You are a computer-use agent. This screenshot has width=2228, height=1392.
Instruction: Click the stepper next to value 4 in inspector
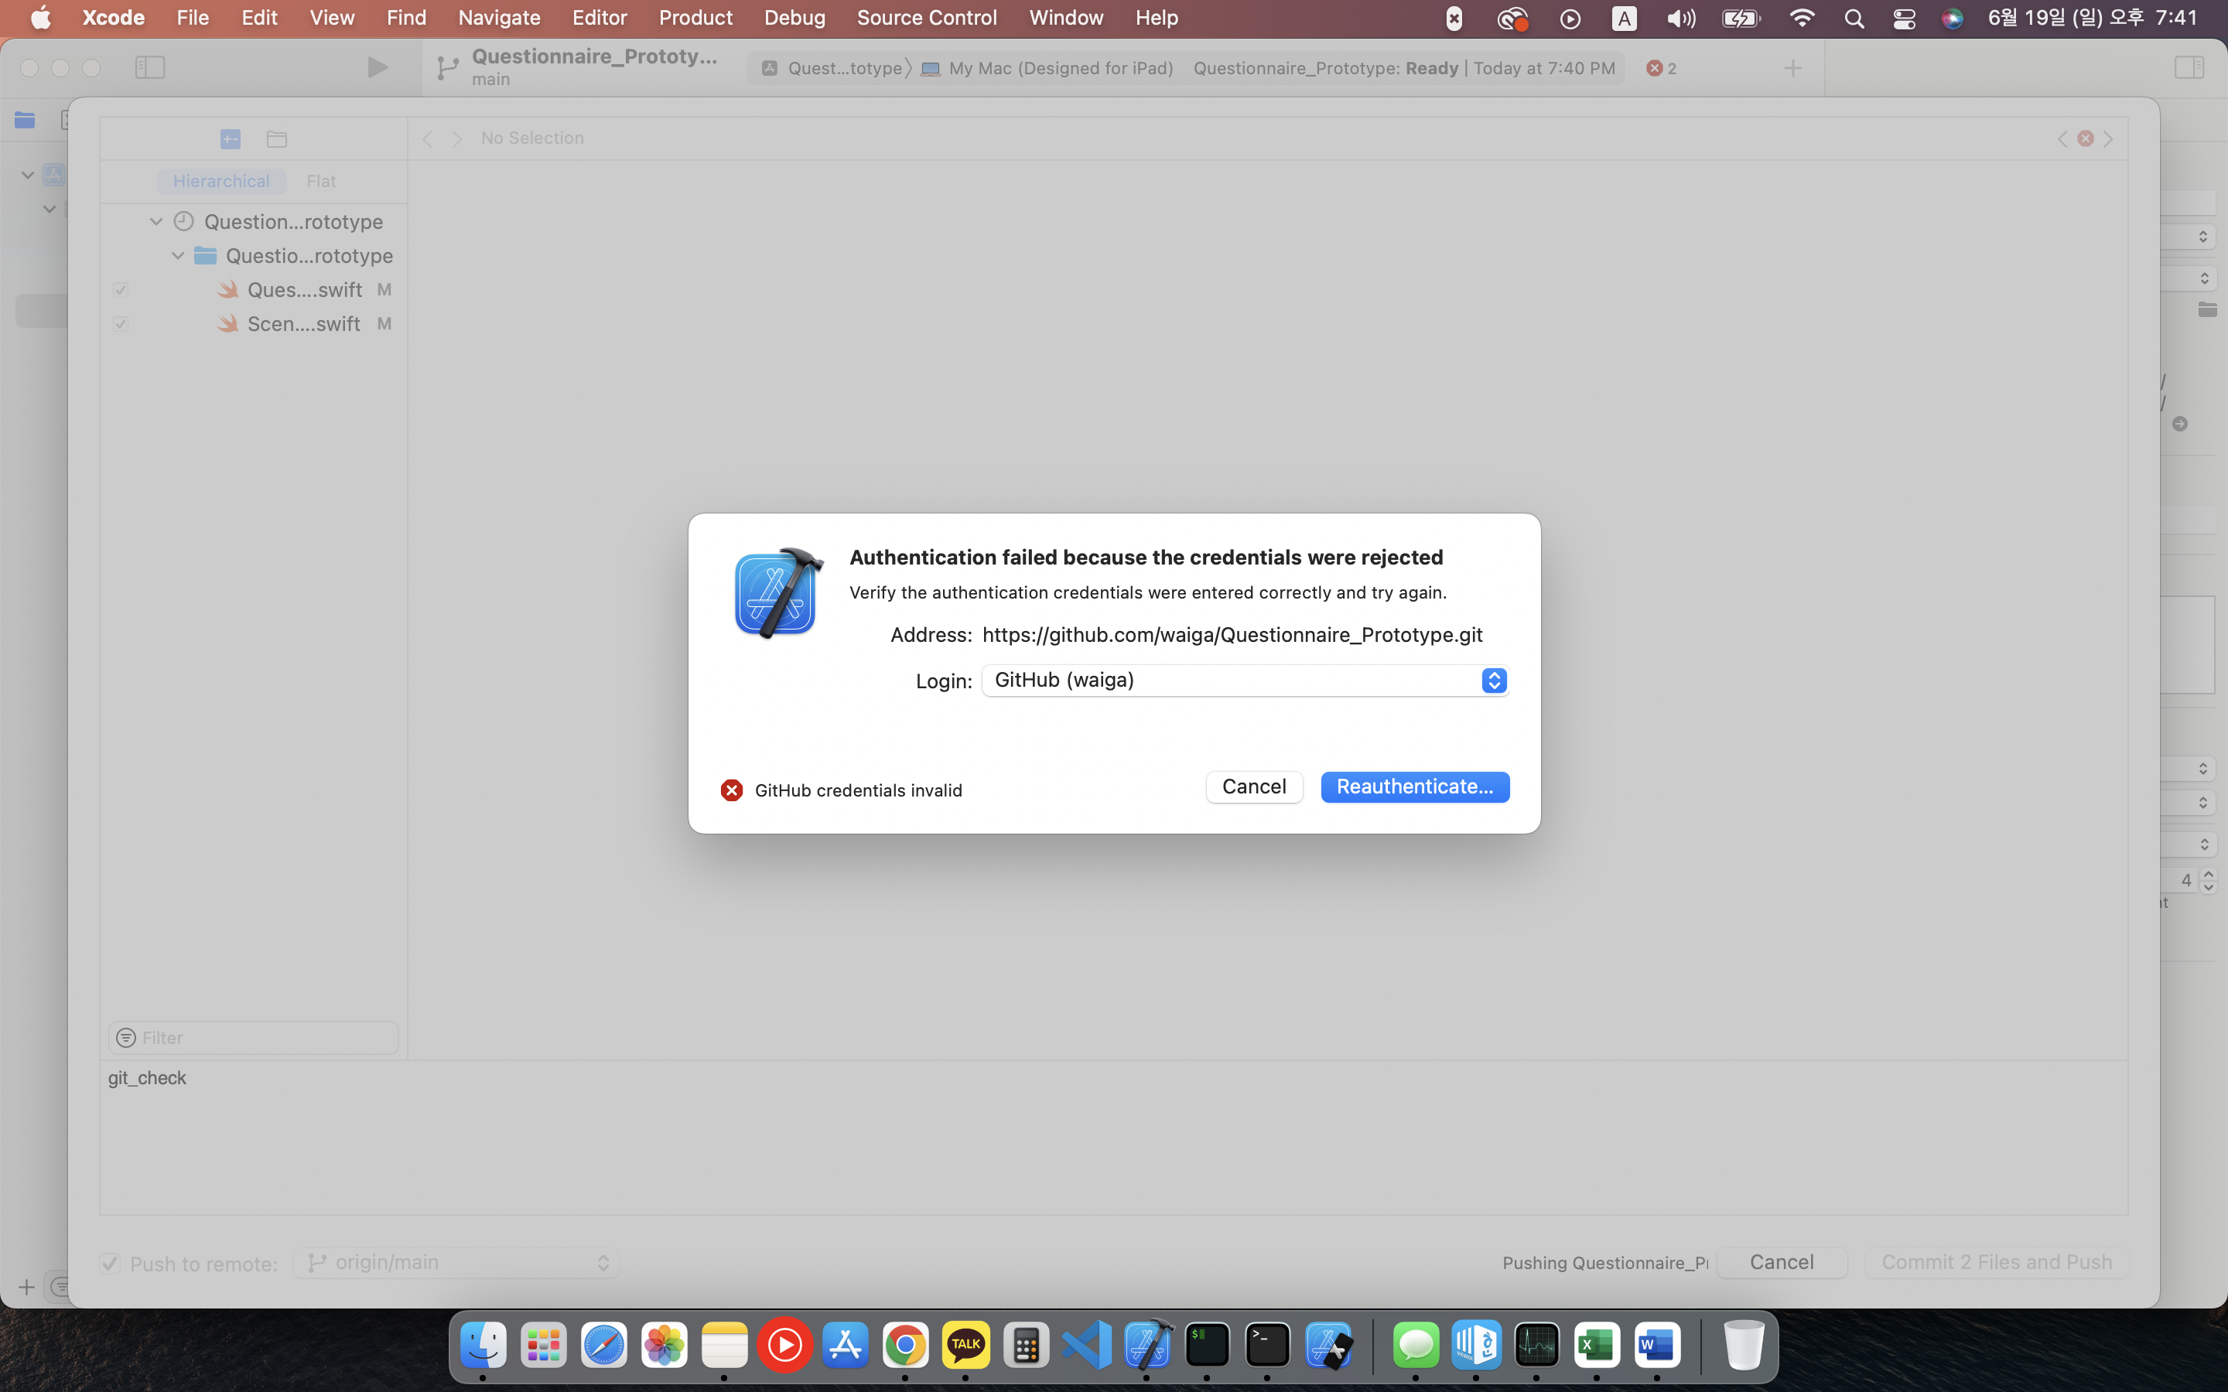pyautogui.click(x=2208, y=880)
